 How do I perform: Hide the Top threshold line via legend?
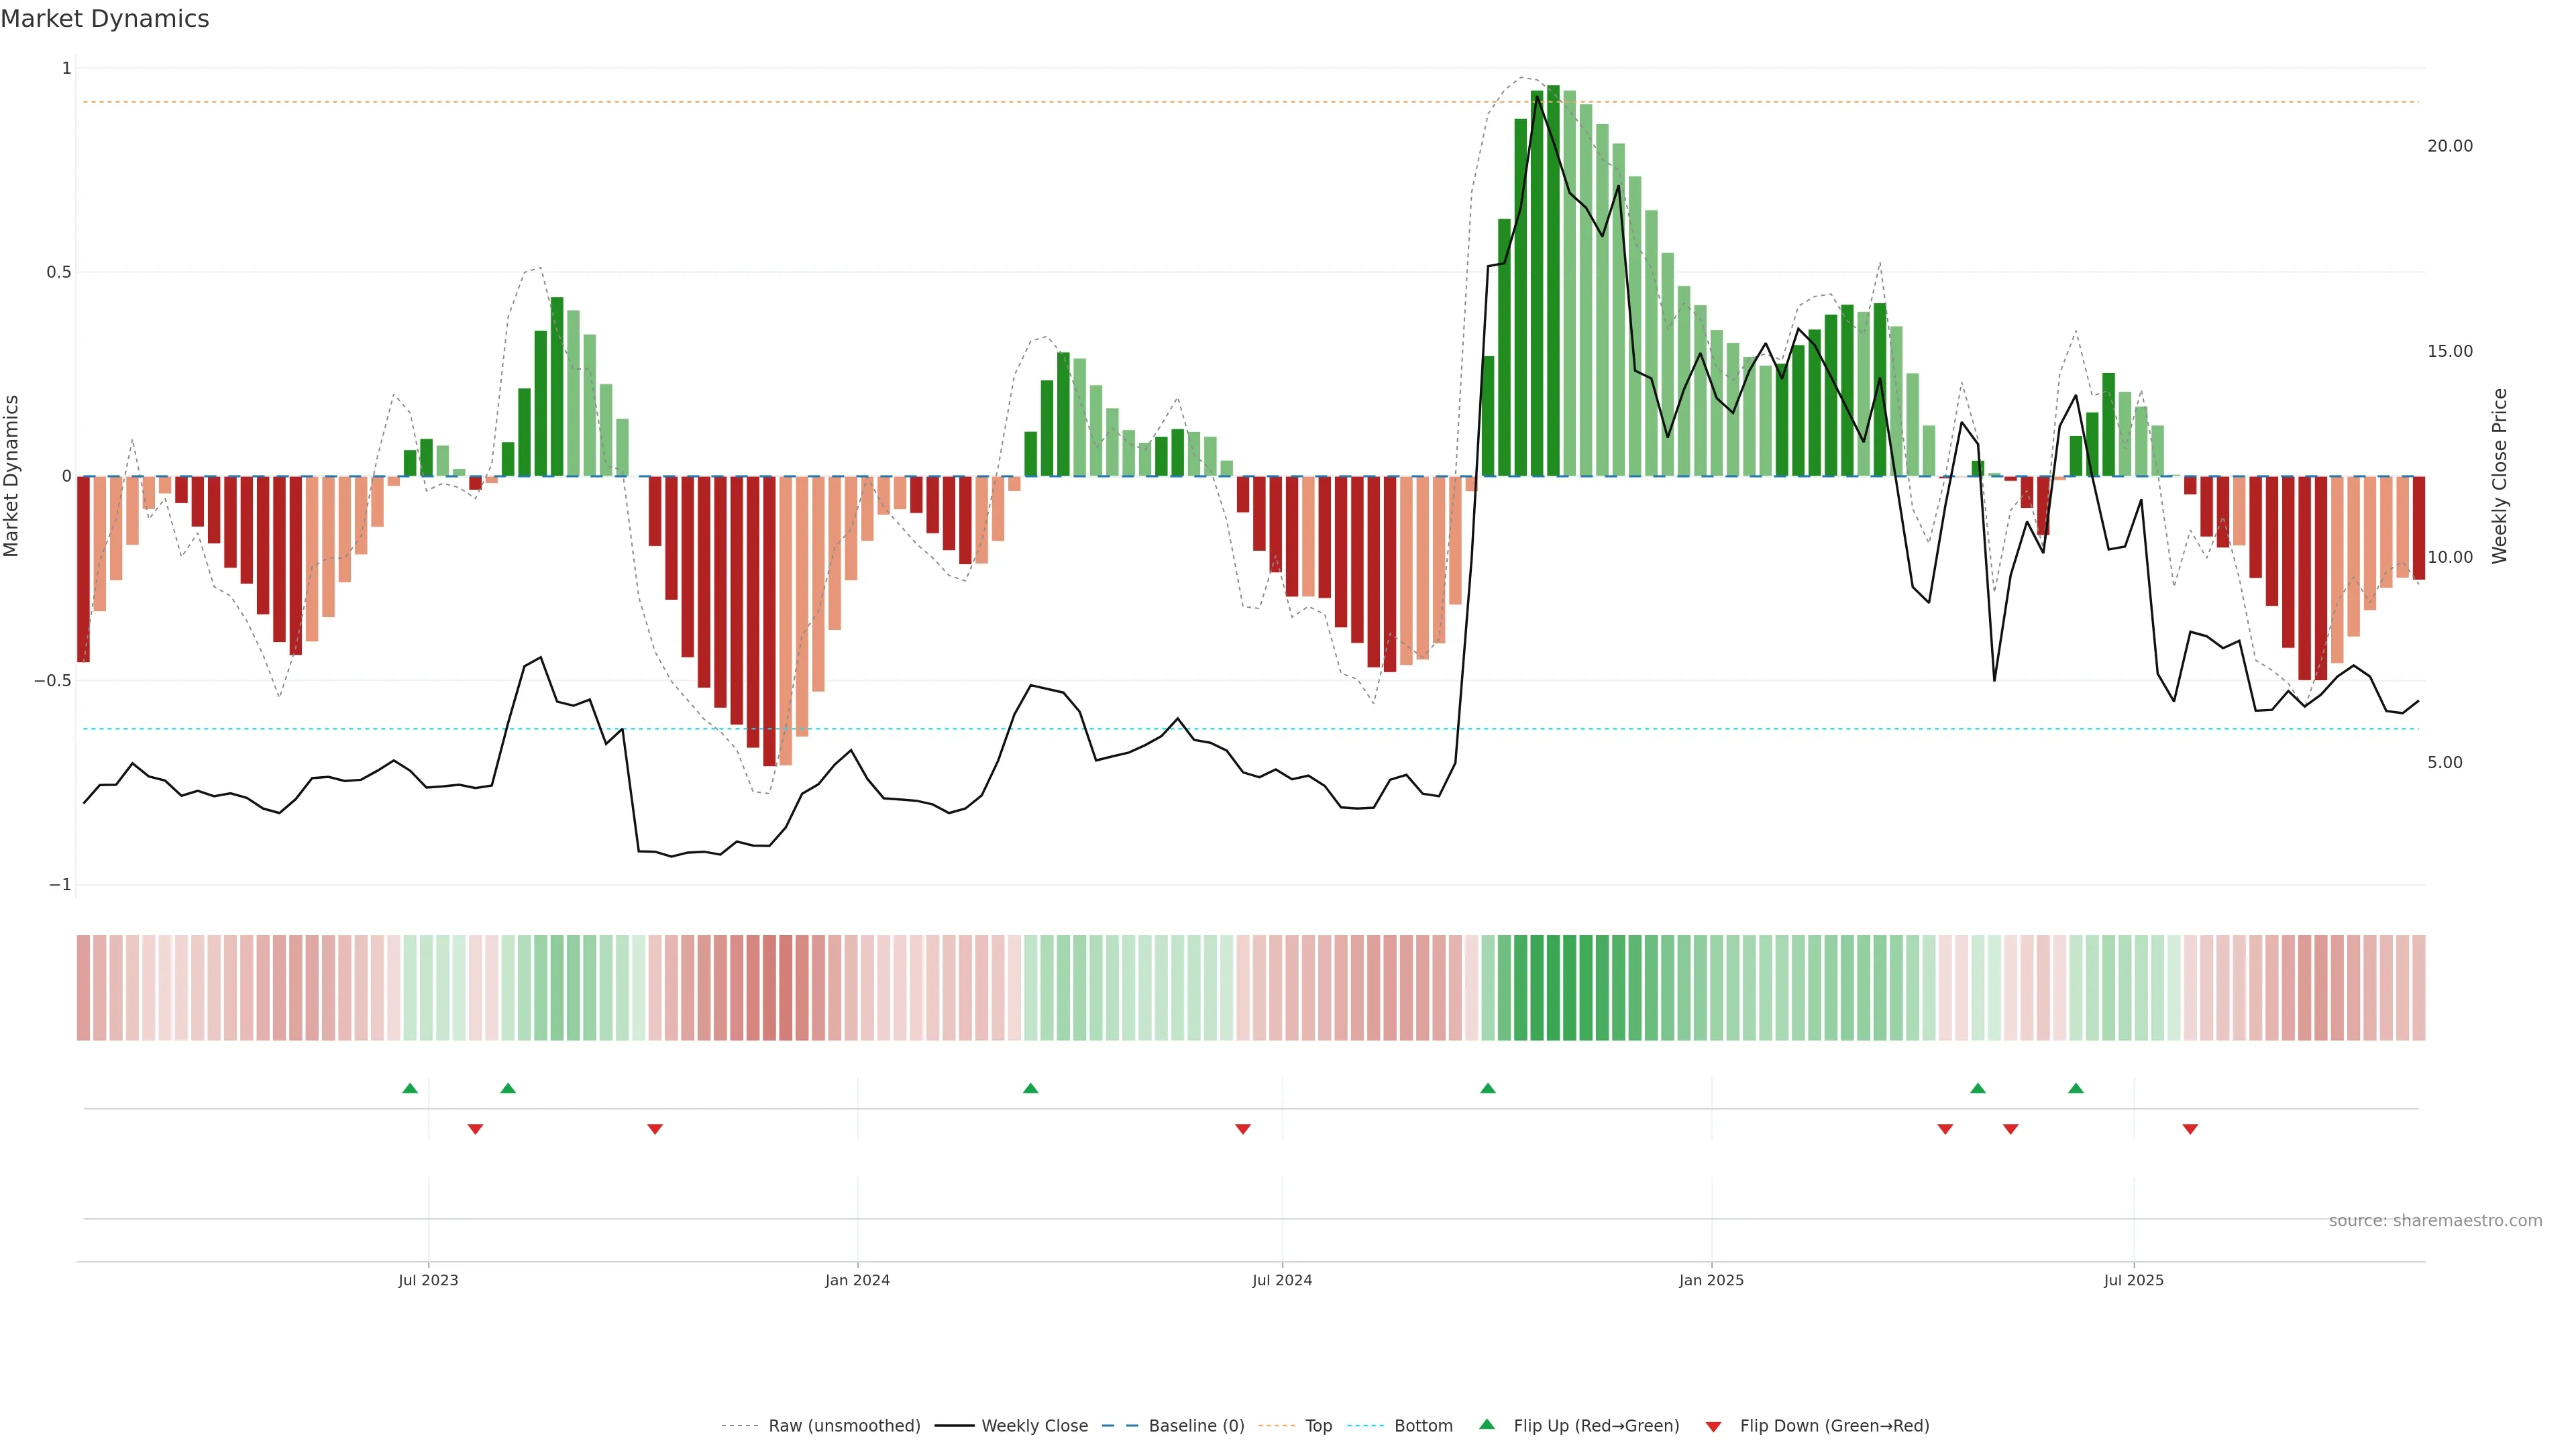(1318, 1426)
